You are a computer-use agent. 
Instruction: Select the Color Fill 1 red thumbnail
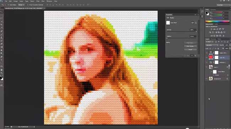coord(211,57)
